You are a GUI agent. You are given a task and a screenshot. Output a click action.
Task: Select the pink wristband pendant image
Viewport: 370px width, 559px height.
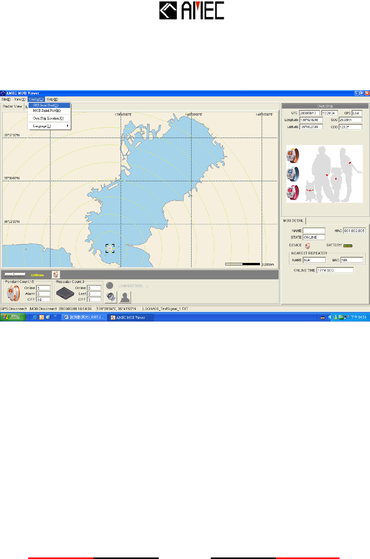click(293, 192)
